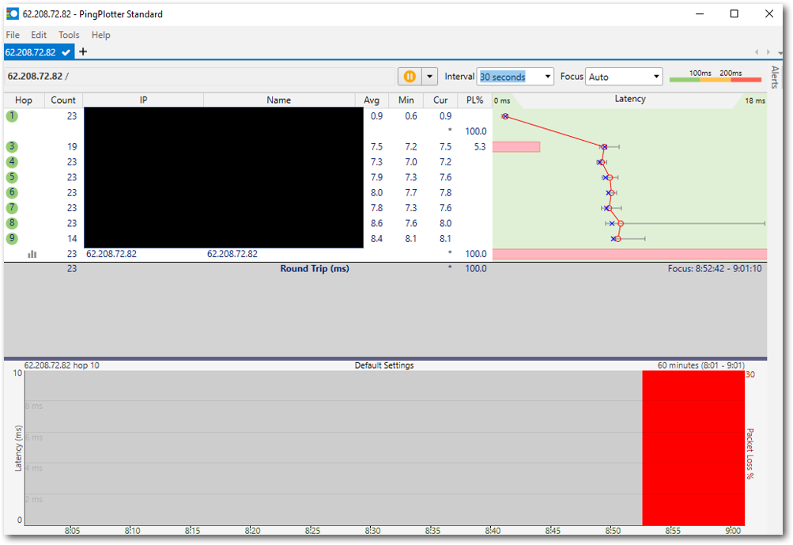Click the Focus: 8:52:42 - 9:01:10 text
793x545 pixels.
[715, 269]
